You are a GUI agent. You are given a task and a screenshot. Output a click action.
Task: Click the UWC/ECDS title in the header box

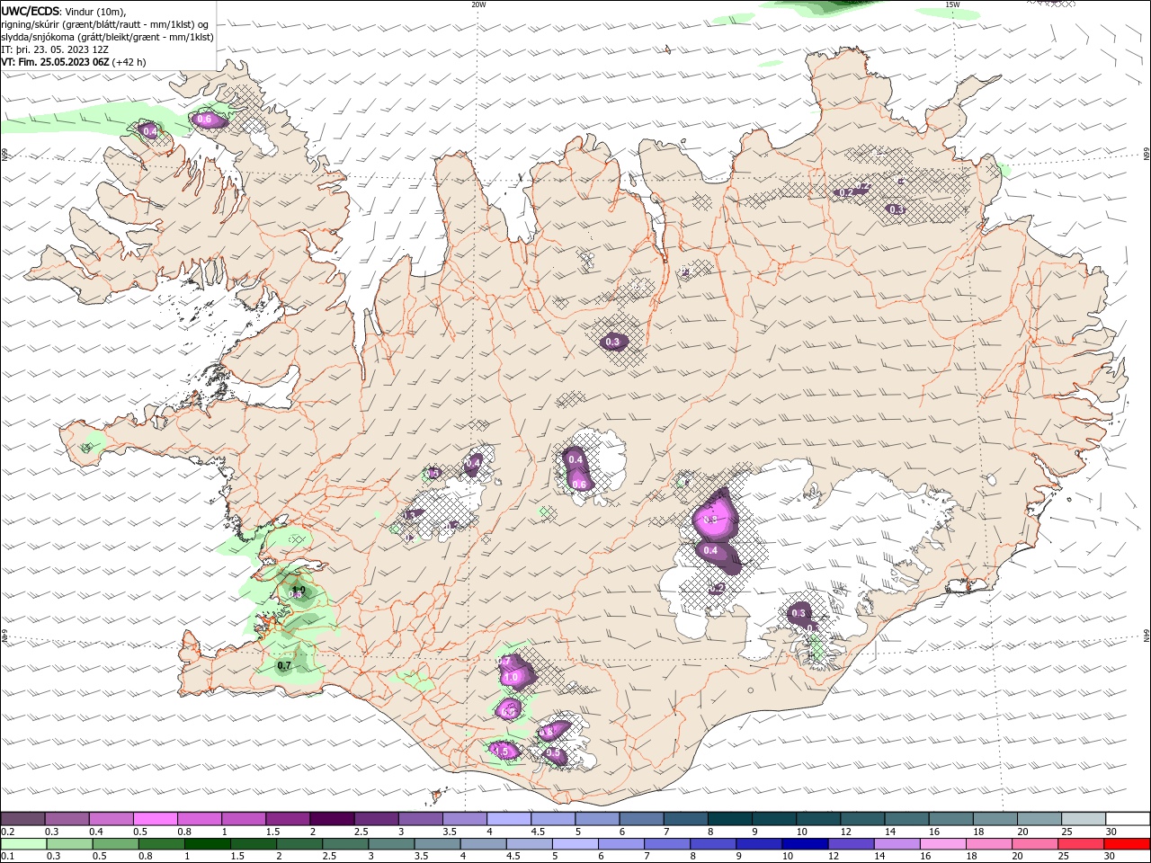click(x=31, y=11)
